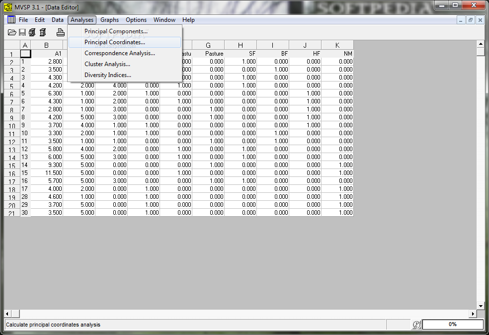The image size is (489, 335).
Task: Select row header 1
Action: coord(12,54)
